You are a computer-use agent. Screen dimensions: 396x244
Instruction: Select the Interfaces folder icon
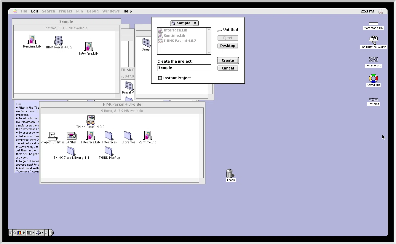click(109, 136)
